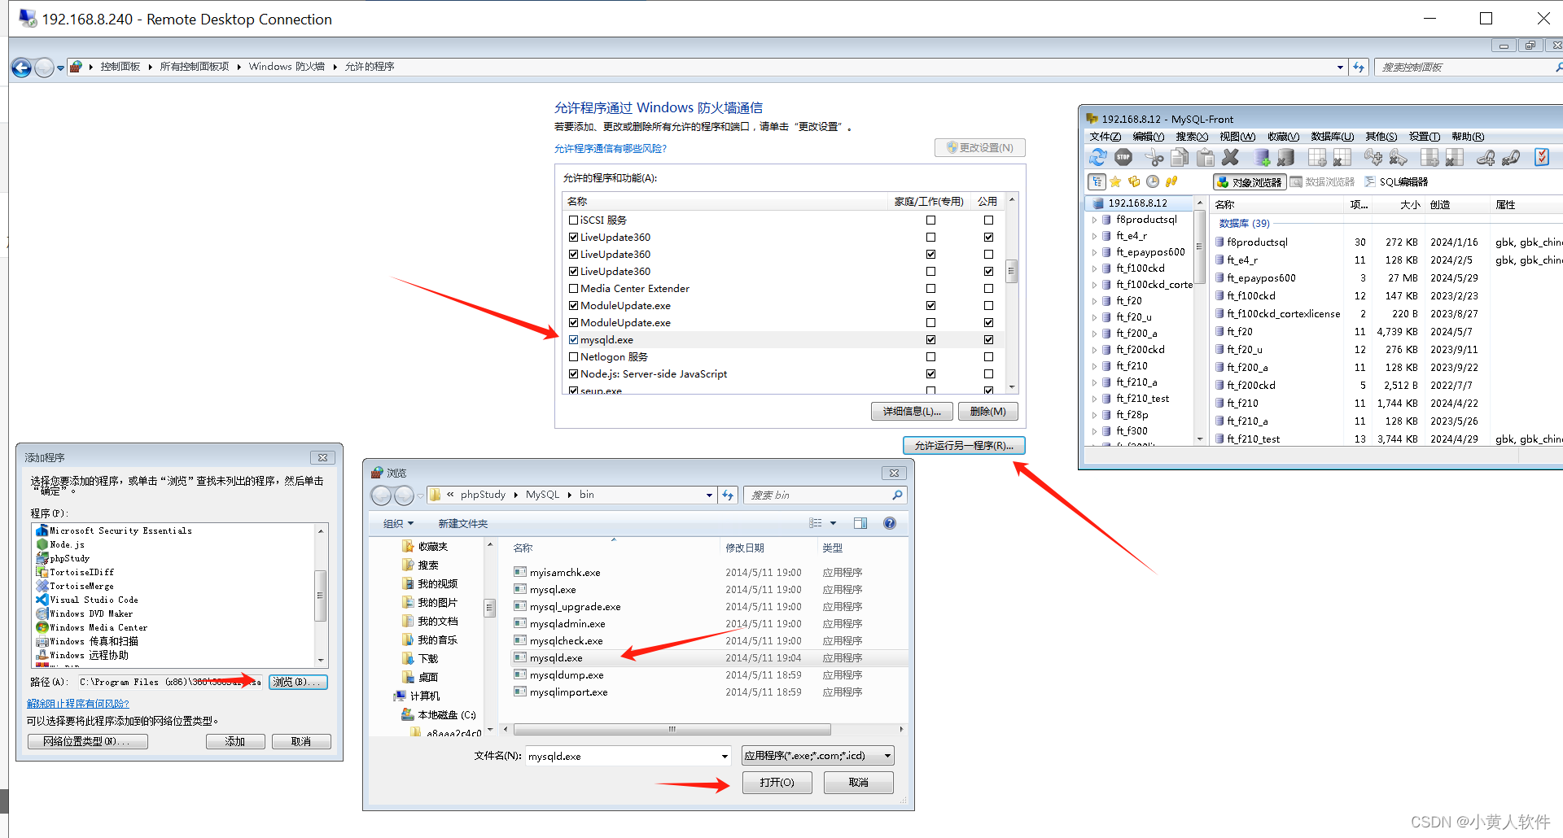This screenshot has width=1563, height=838.
Task: Open the view options dropdown arrow in Browse dialog
Action: click(833, 523)
